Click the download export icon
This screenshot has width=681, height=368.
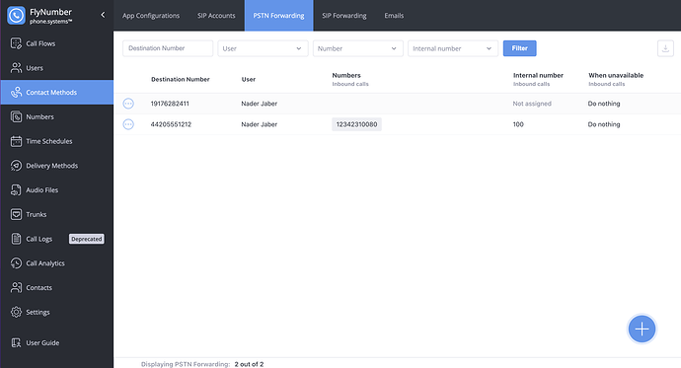point(665,48)
